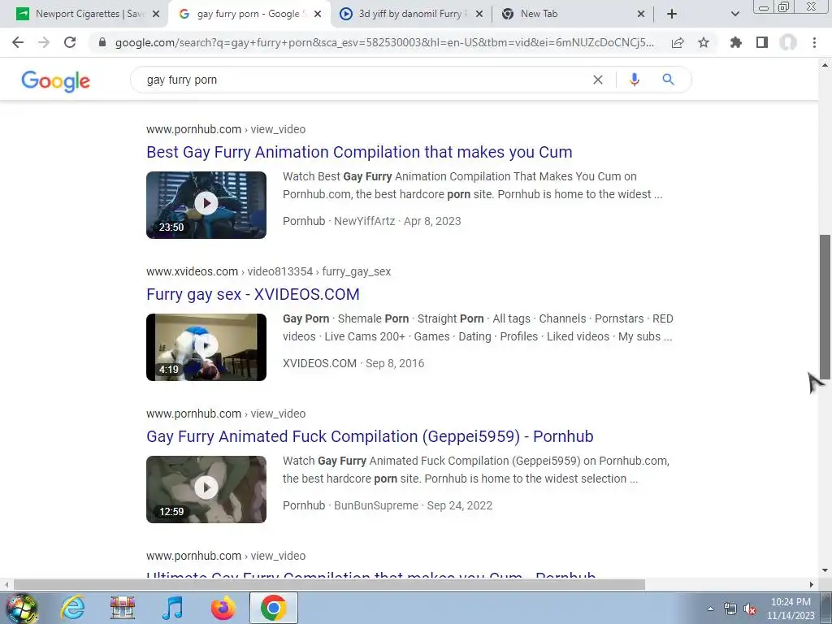This screenshot has height=624, width=832.
Task: Open the taskbar app left of the music note
Action: [123, 608]
